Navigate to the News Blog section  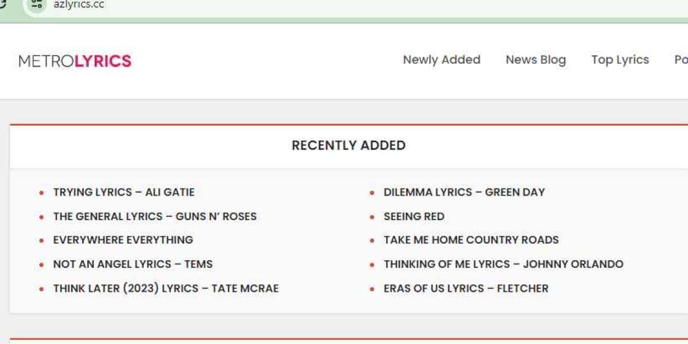tap(536, 60)
